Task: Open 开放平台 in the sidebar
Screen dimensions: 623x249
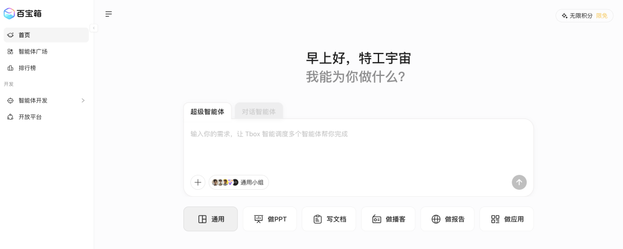Action: (x=46, y=117)
